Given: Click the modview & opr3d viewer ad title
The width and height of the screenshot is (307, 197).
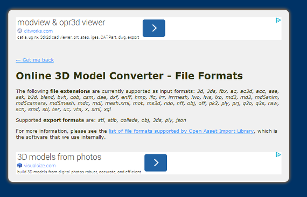Looking at the screenshot, I should point(61,22).
